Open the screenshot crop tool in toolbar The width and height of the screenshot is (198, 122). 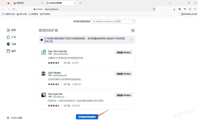pos(180,9)
